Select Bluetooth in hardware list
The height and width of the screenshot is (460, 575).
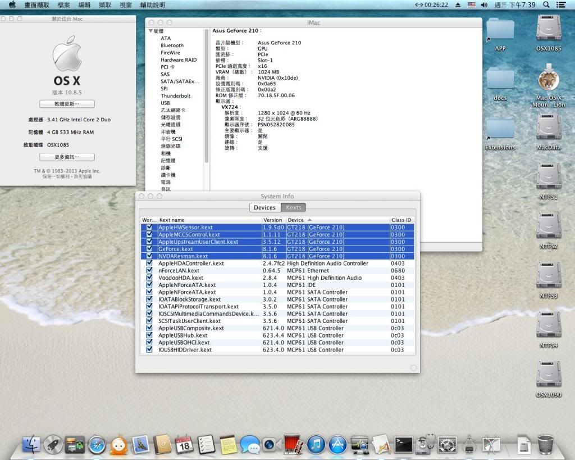click(x=172, y=45)
